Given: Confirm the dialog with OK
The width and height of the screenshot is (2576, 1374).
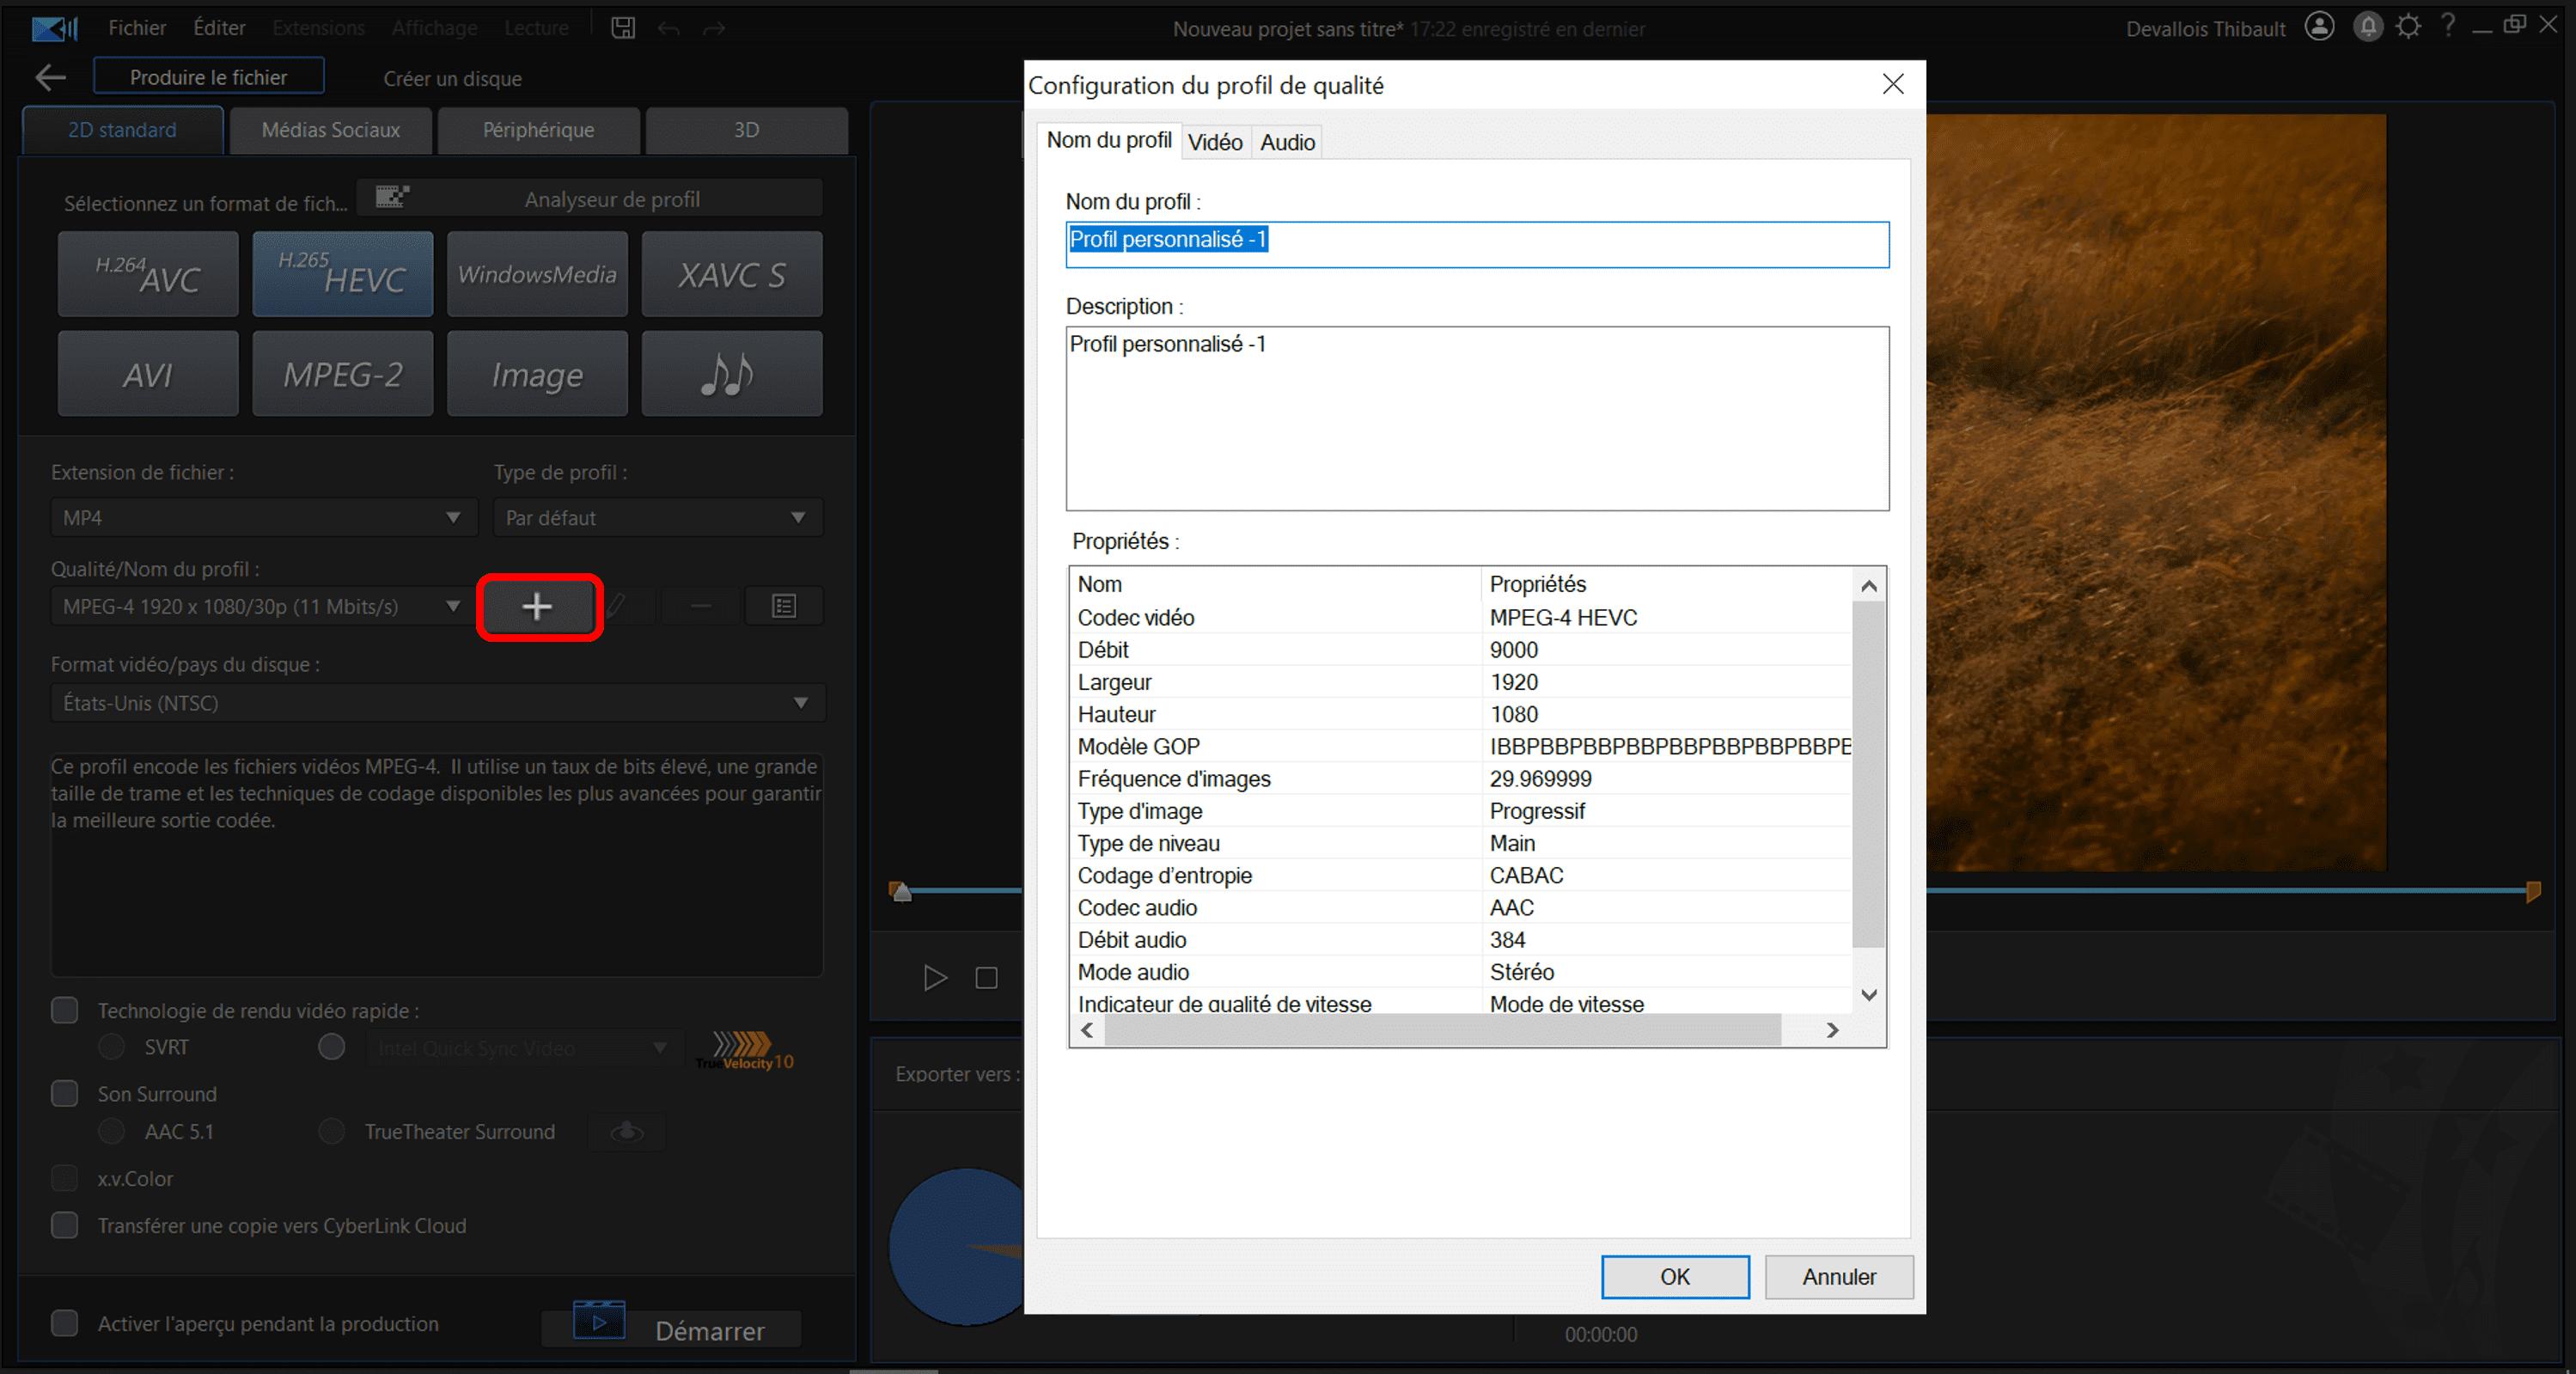Looking at the screenshot, I should tap(1674, 1277).
